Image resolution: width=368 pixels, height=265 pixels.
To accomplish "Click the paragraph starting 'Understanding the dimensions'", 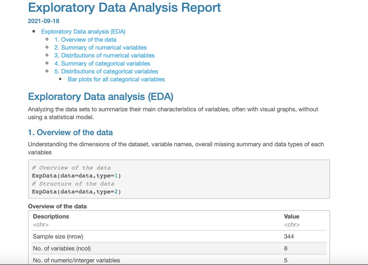I will (176, 148).
